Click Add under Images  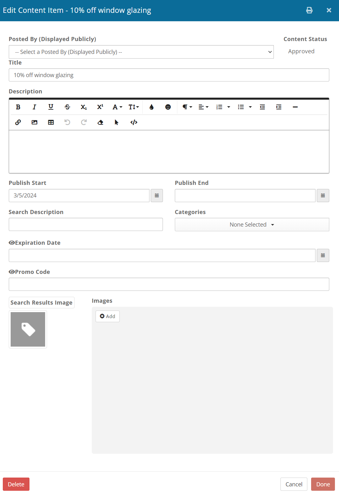(x=107, y=317)
